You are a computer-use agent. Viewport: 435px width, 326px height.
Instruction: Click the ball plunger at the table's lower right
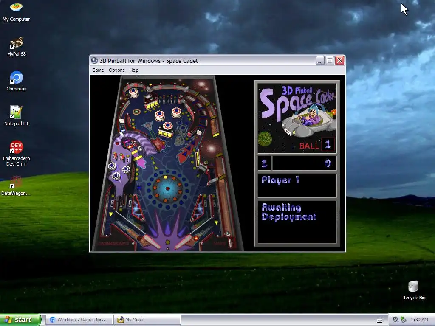tap(230, 242)
